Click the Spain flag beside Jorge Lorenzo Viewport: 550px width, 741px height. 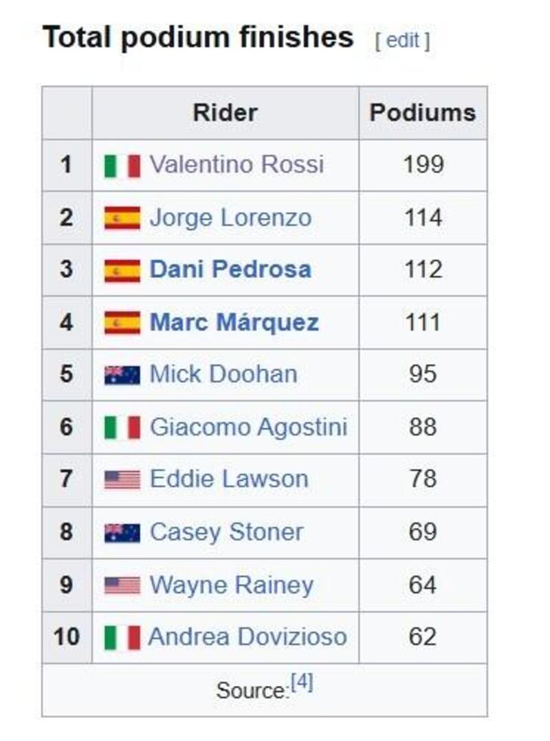point(122,218)
